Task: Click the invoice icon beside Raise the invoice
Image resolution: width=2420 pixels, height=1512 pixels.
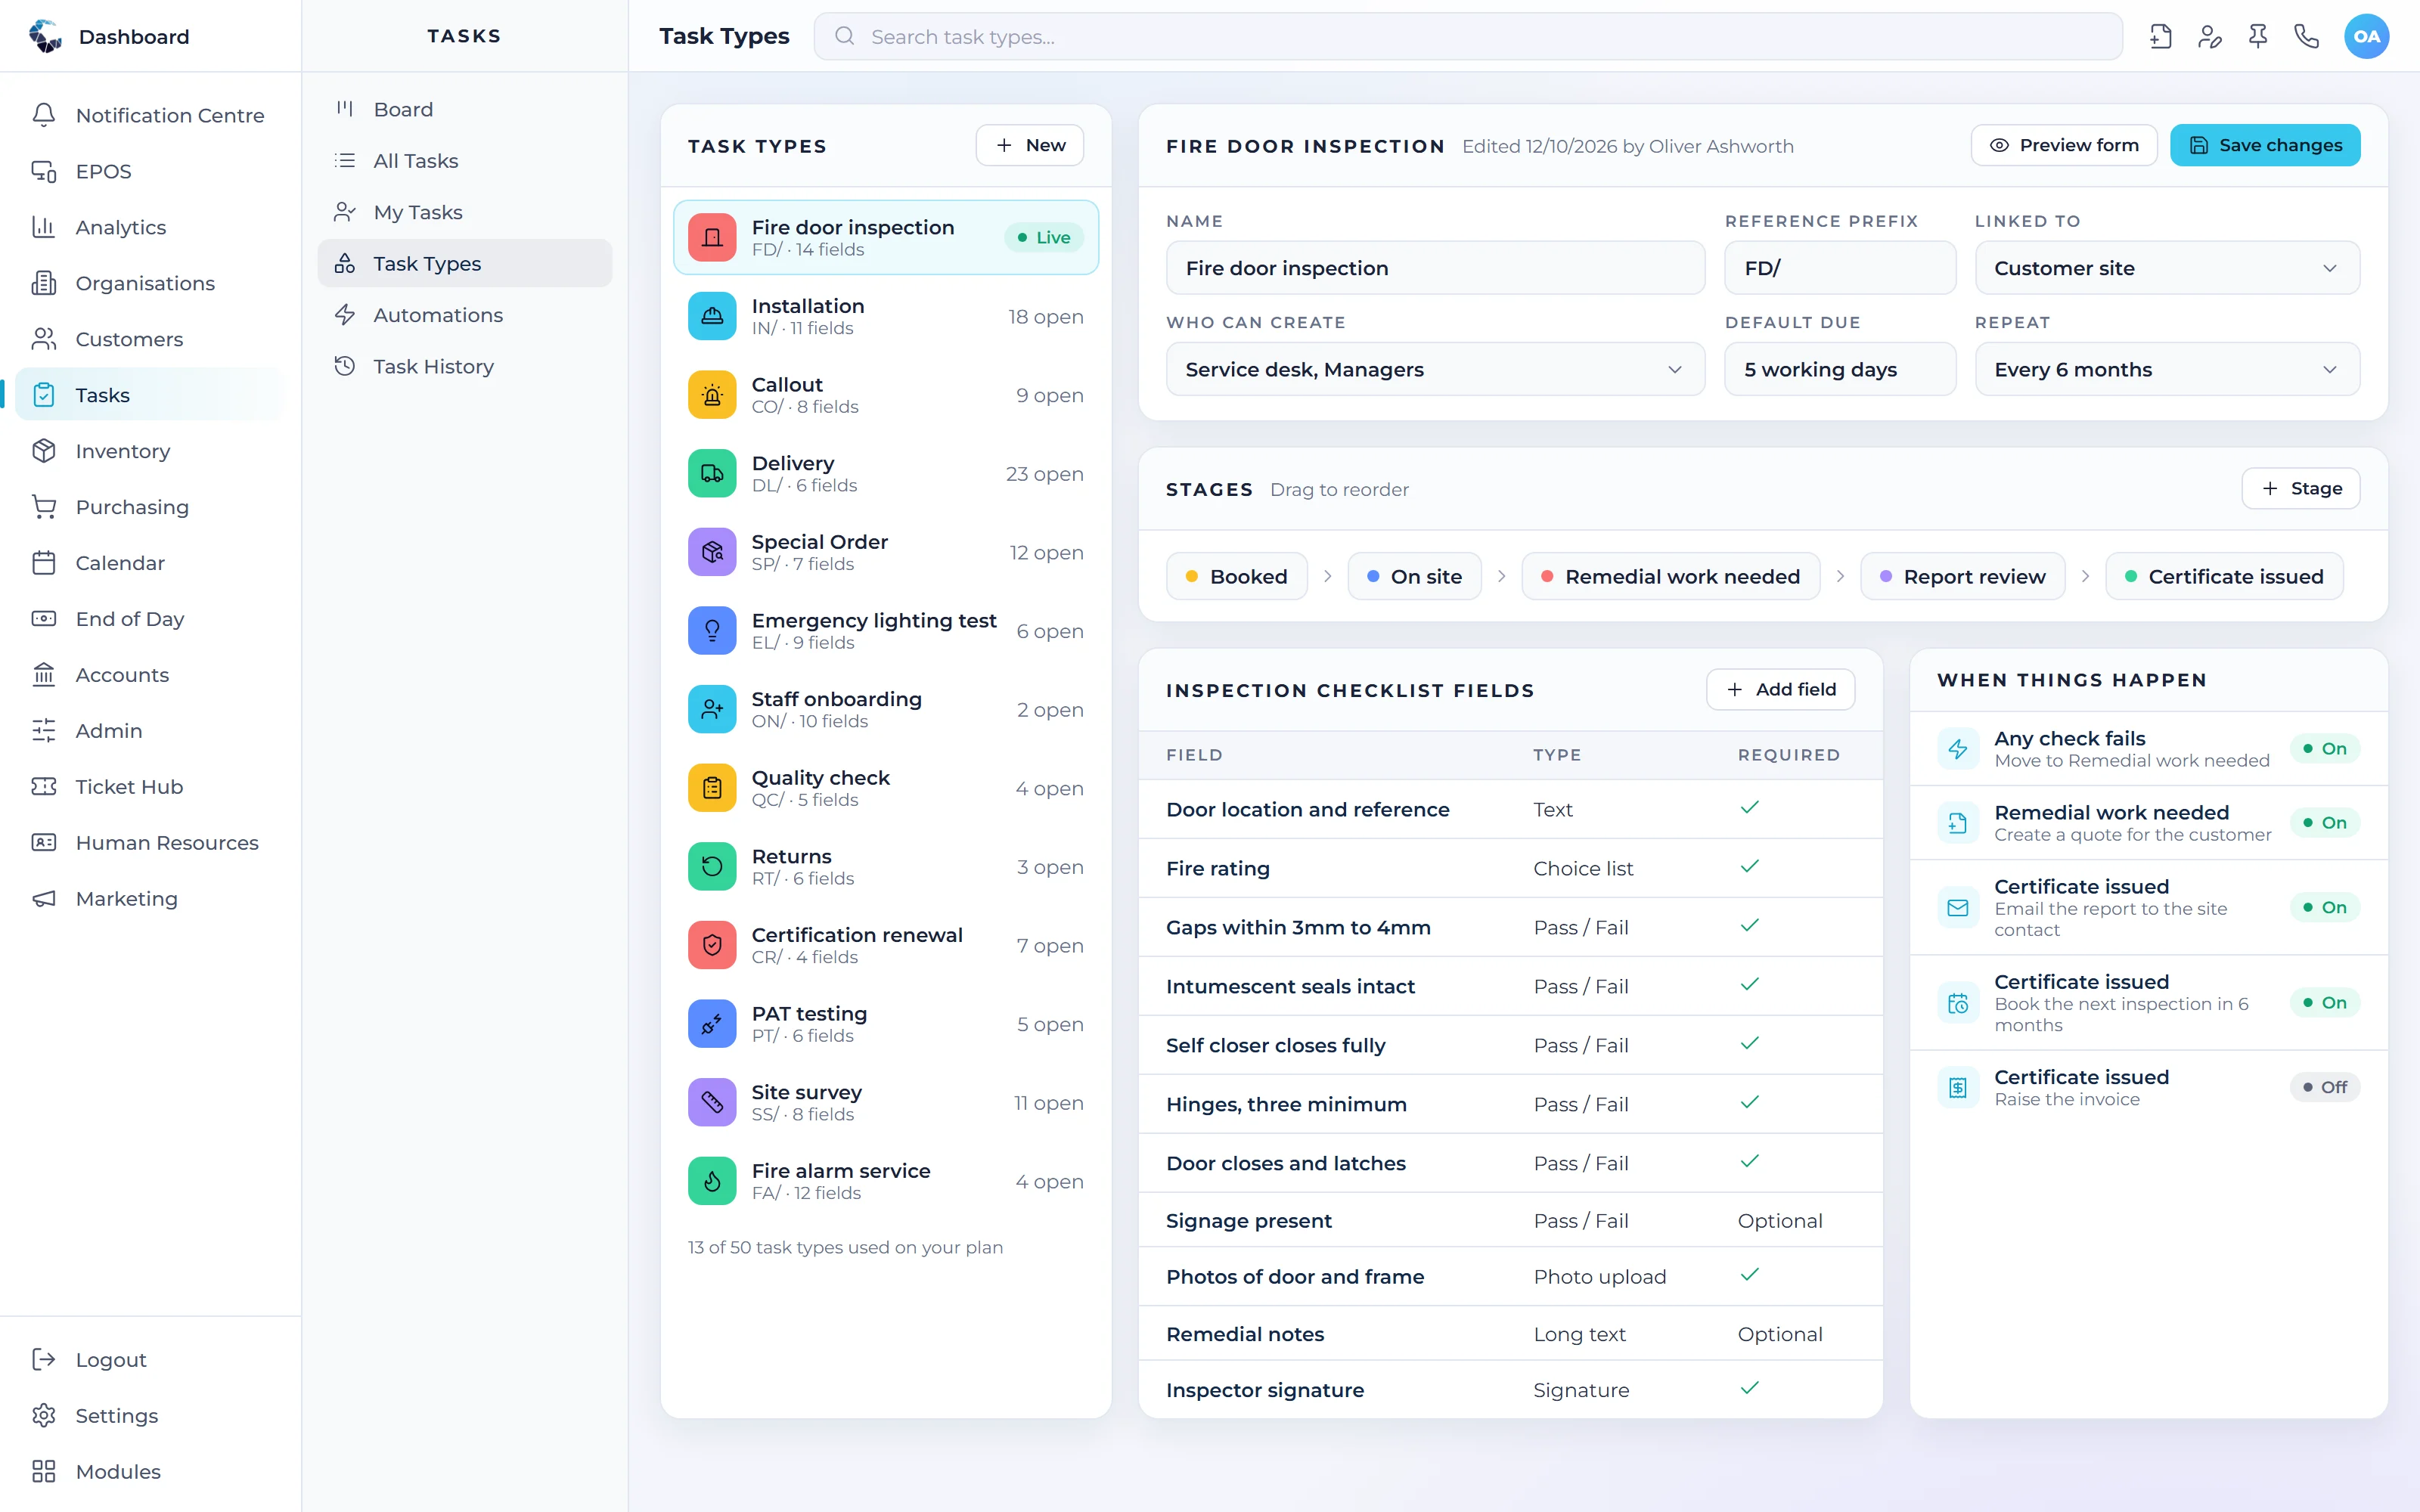Action: 1958,1087
